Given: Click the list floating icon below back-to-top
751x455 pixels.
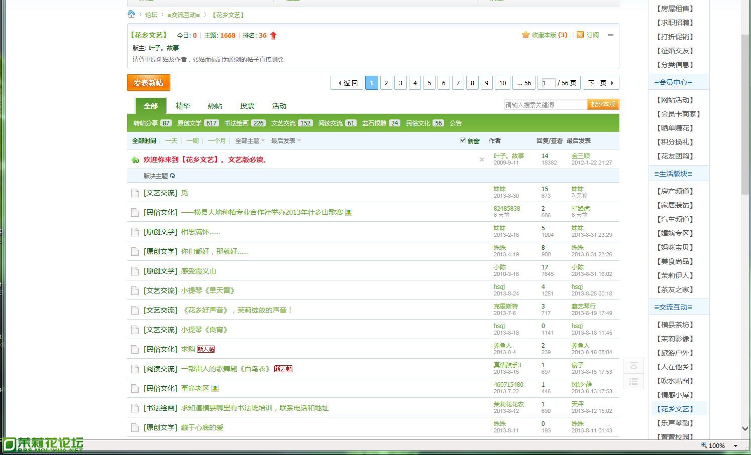Looking at the screenshot, I should 633,382.
